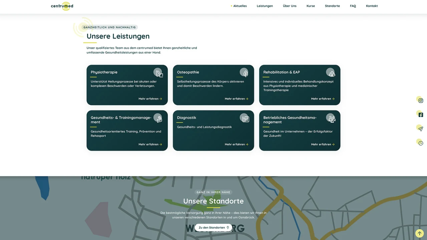Screen dimensions: 427x240
Task: Click the Physiotherapie card icon
Action: click(158, 72)
